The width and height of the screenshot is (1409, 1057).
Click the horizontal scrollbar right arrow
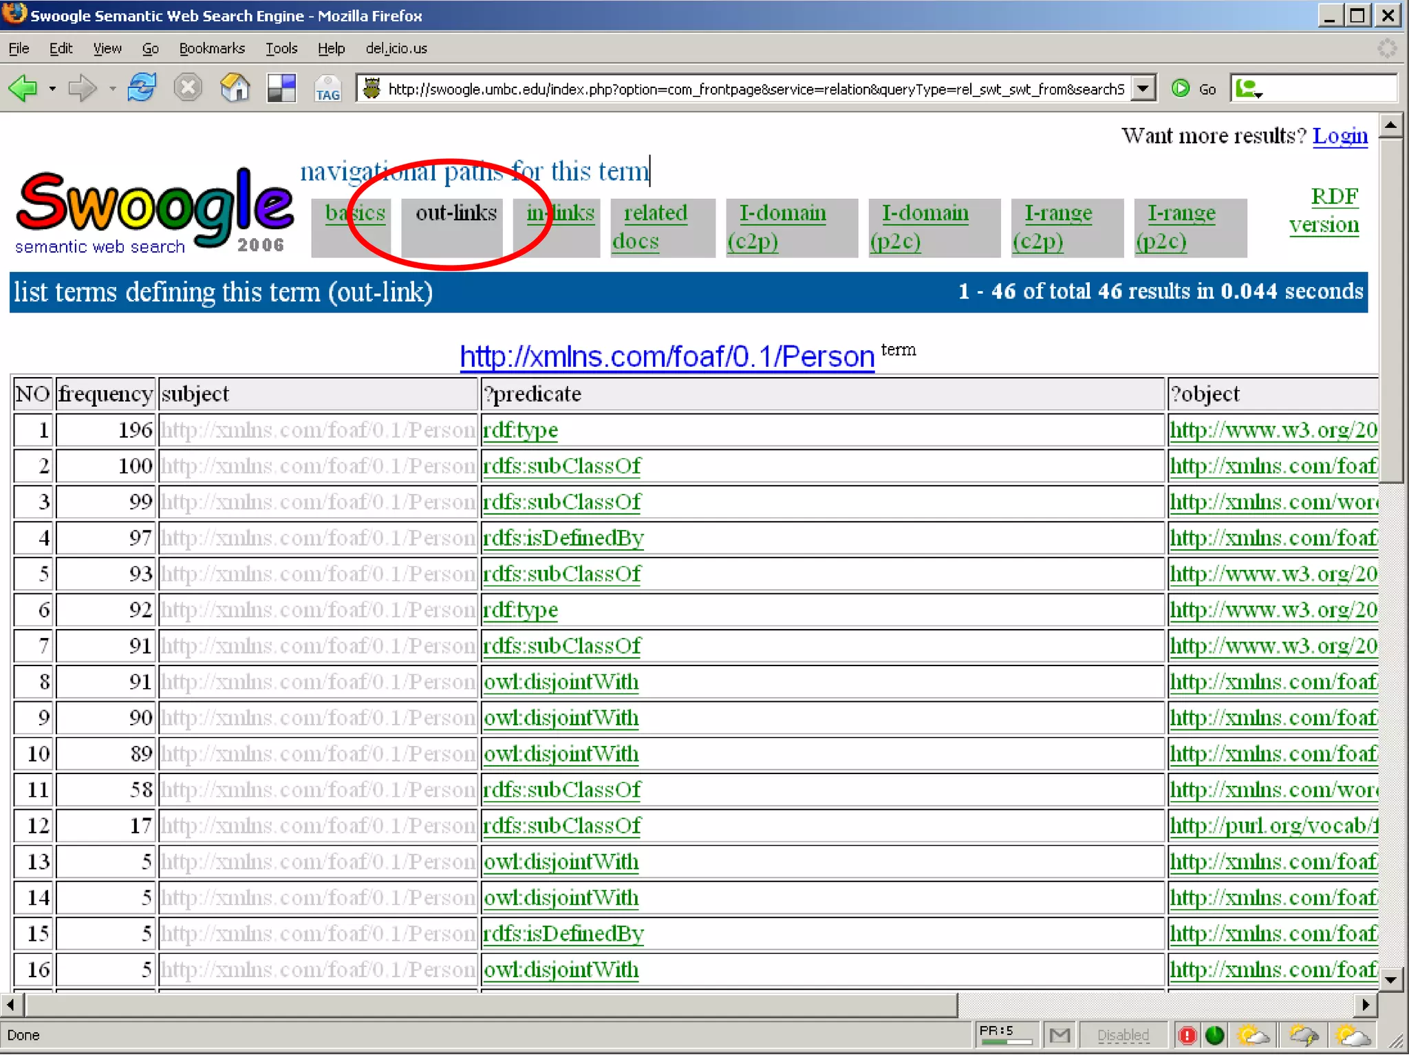[1366, 1005]
